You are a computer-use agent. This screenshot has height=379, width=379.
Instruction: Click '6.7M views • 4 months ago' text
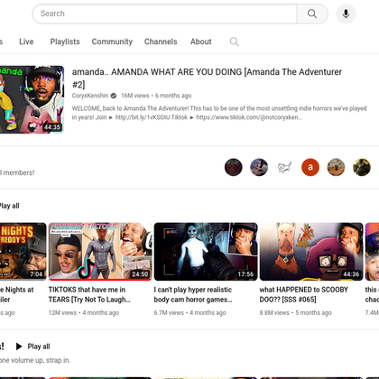click(x=189, y=313)
